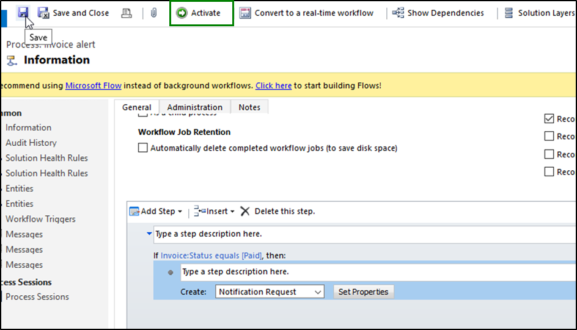Click the Insert step icon

199,211
